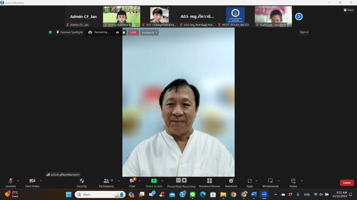Image resolution: width=357 pixels, height=200 pixels.
Task: Show hidden system tray icons
Action: click(276, 194)
